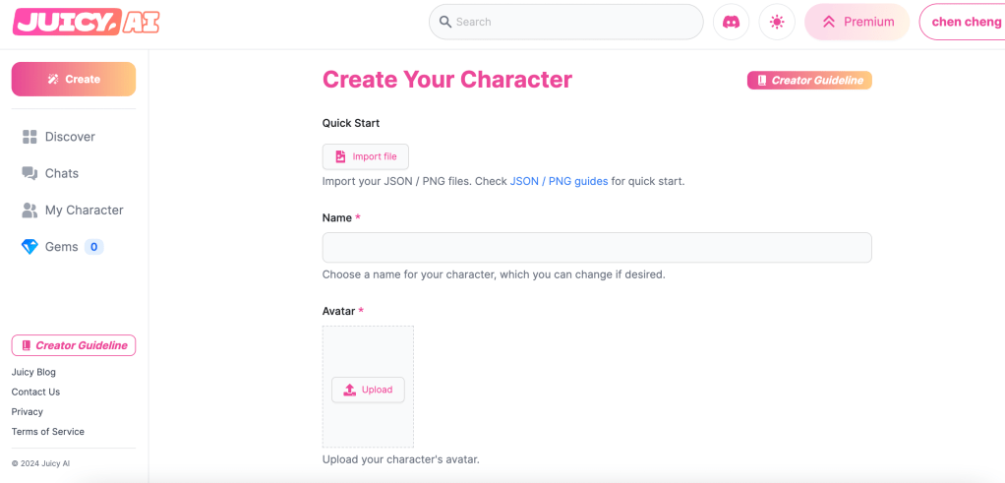Click the Discord icon in header

pyautogui.click(x=731, y=22)
